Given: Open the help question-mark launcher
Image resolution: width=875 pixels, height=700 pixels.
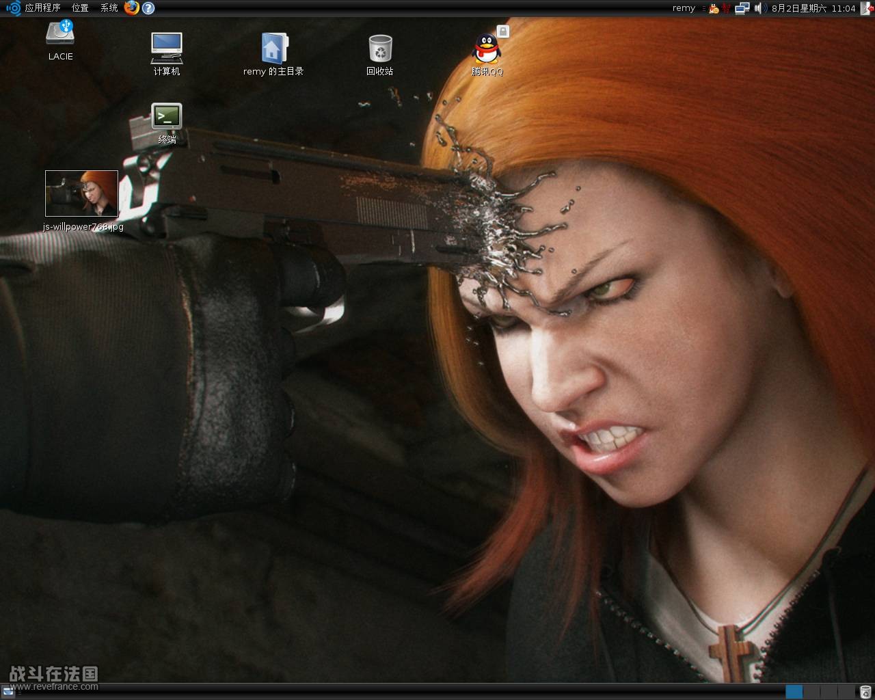Looking at the screenshot, I should coord(148,8).
